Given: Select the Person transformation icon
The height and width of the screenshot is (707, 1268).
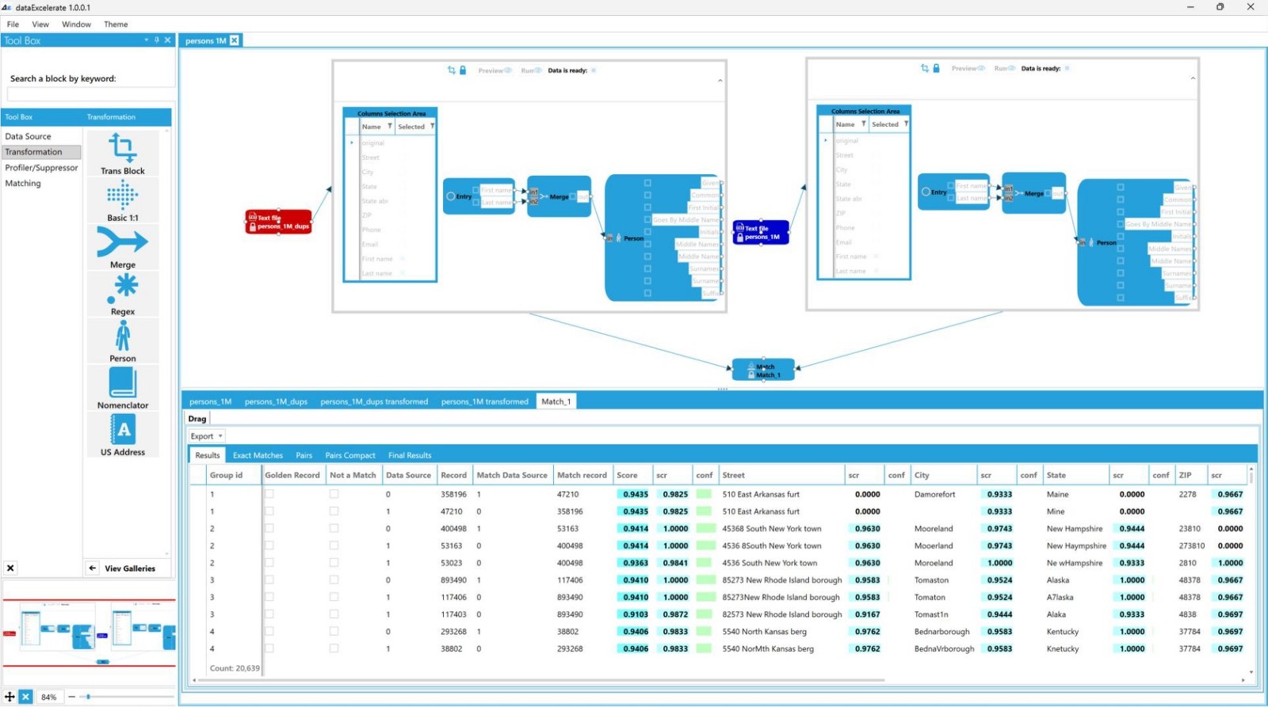Looking at the screenshot, I should click(122, 336).
